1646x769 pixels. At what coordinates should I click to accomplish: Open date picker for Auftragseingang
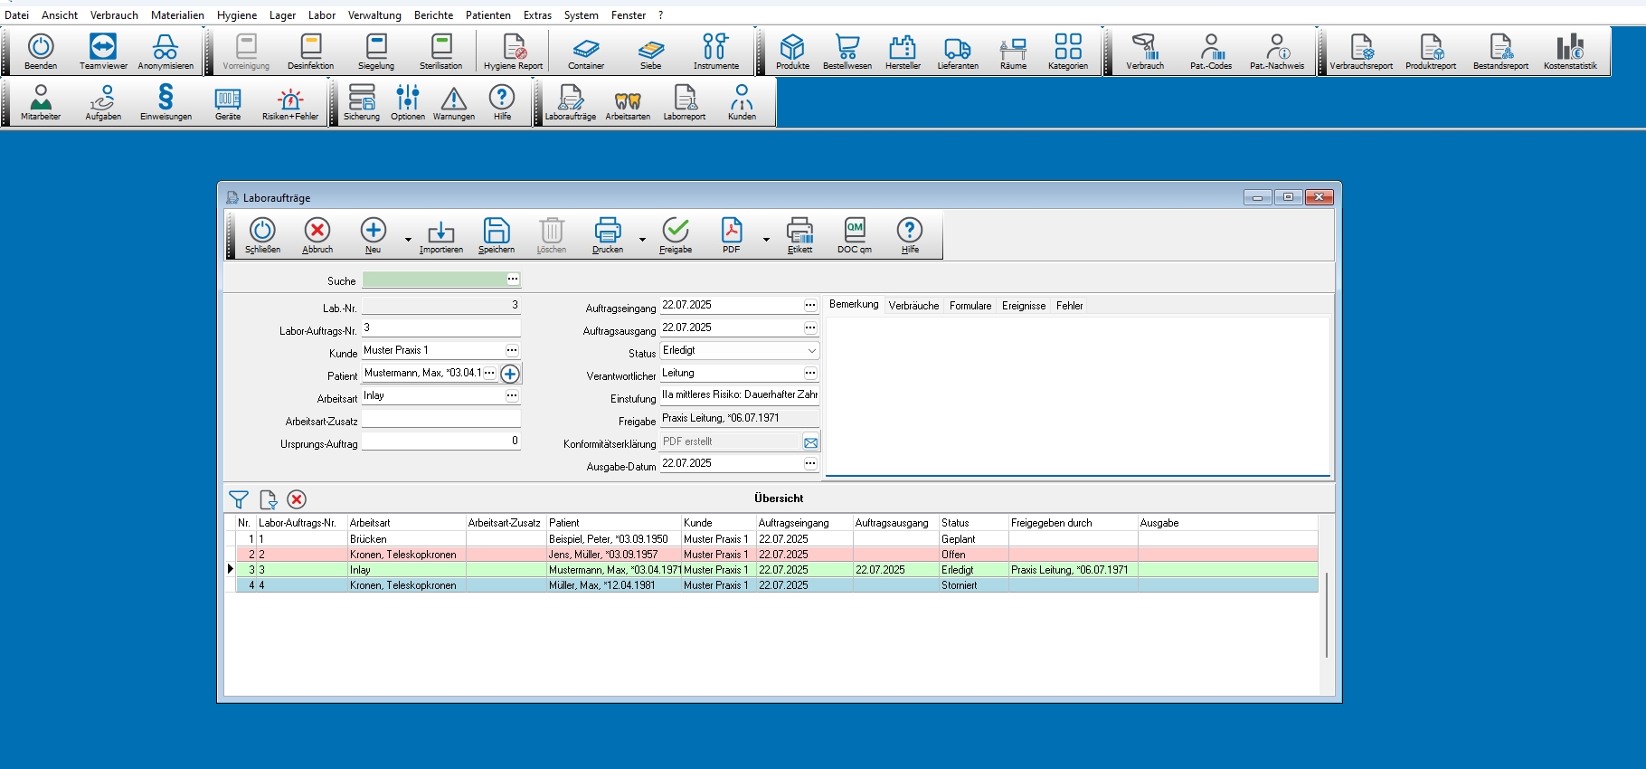[810, 306]
